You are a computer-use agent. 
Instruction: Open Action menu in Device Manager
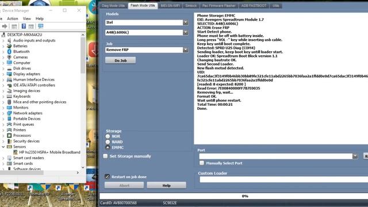[x=13, y=18]
